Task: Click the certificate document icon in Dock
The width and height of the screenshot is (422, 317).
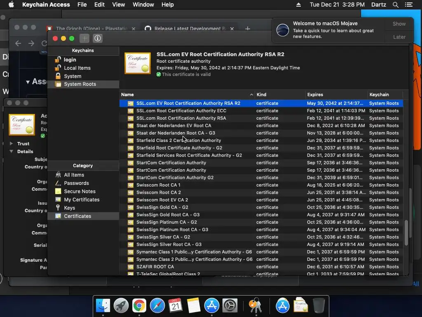Action: (x=300, y=305)
